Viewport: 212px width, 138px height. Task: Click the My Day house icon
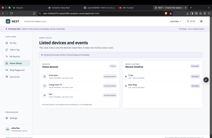pyautogui.click(x=7, y=43)
